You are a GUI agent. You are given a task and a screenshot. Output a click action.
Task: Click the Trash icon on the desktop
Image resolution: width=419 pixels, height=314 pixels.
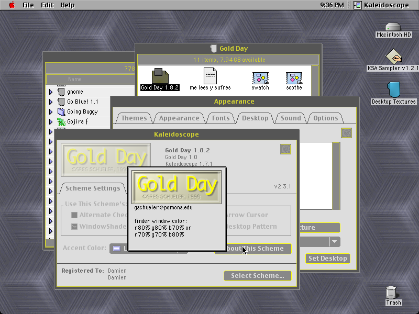pos(391,293)
